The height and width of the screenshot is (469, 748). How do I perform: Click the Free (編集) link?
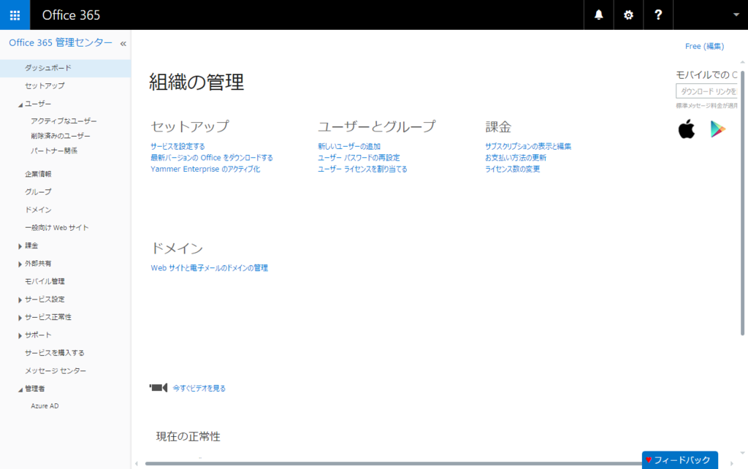[x=705, y=46]
